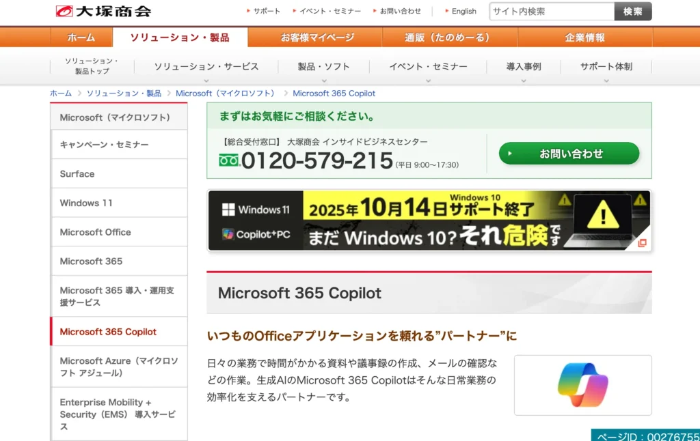Viewport: 700px width, 441px height.
Task: Open the Windows 10 support end banner
Action: [429, 220]
